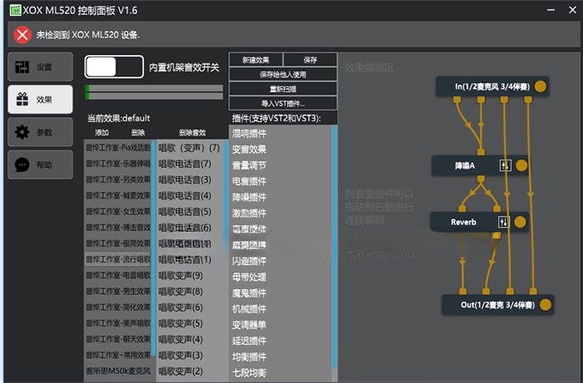Image resolution: width=583 pixels, height=383 pixels.
Task: Select 唱歌（变声）(7) in the effects list
Action: click(189, 148)
